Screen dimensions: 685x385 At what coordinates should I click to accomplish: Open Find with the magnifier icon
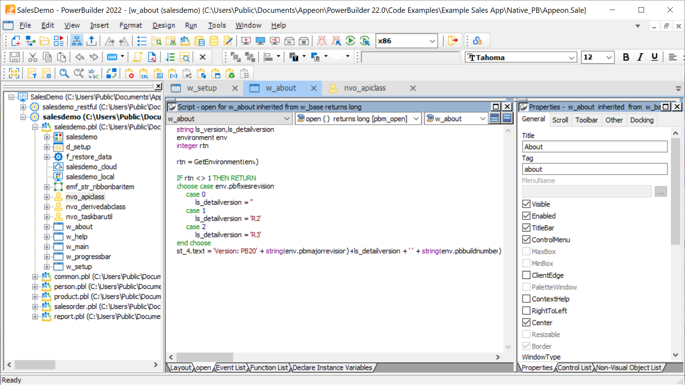tap(64, 73)
